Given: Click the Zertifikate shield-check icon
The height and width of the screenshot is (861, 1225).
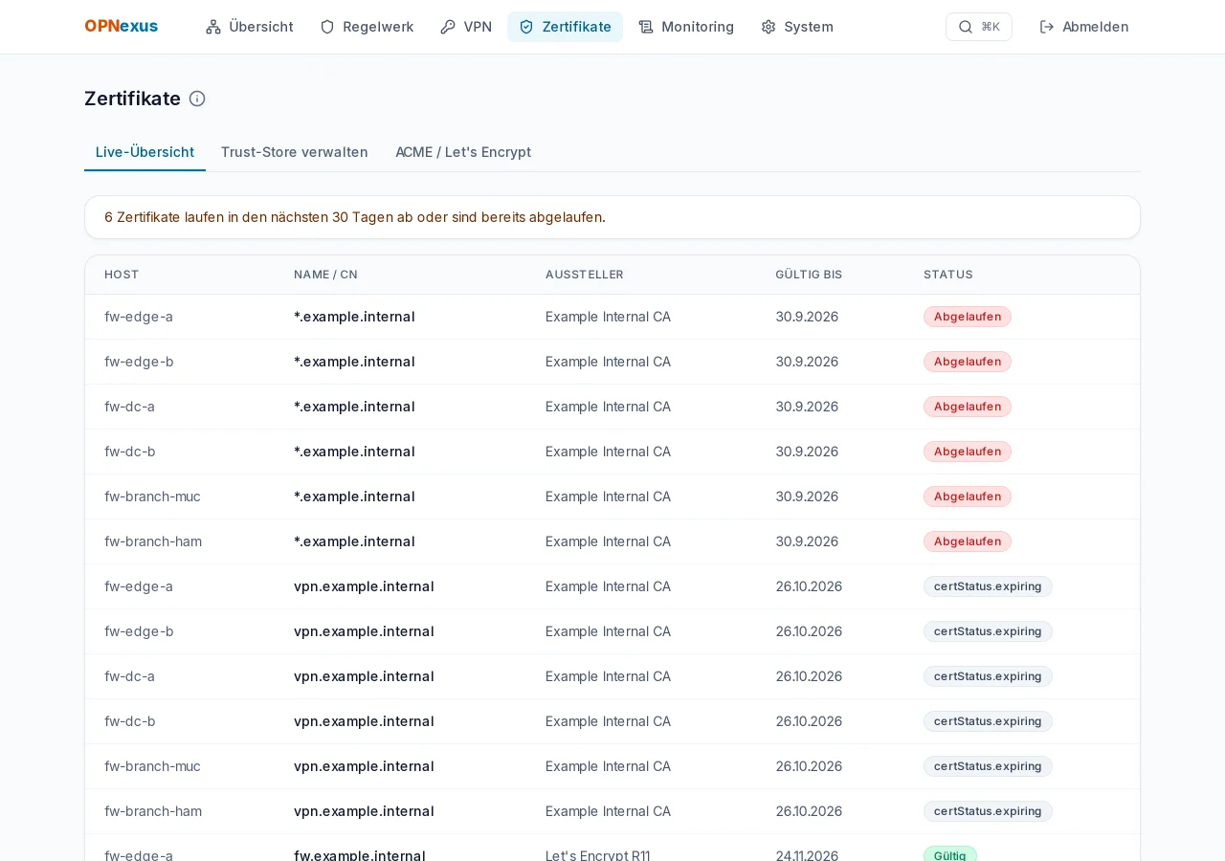Looking at the screenshot, I should 526,27.
